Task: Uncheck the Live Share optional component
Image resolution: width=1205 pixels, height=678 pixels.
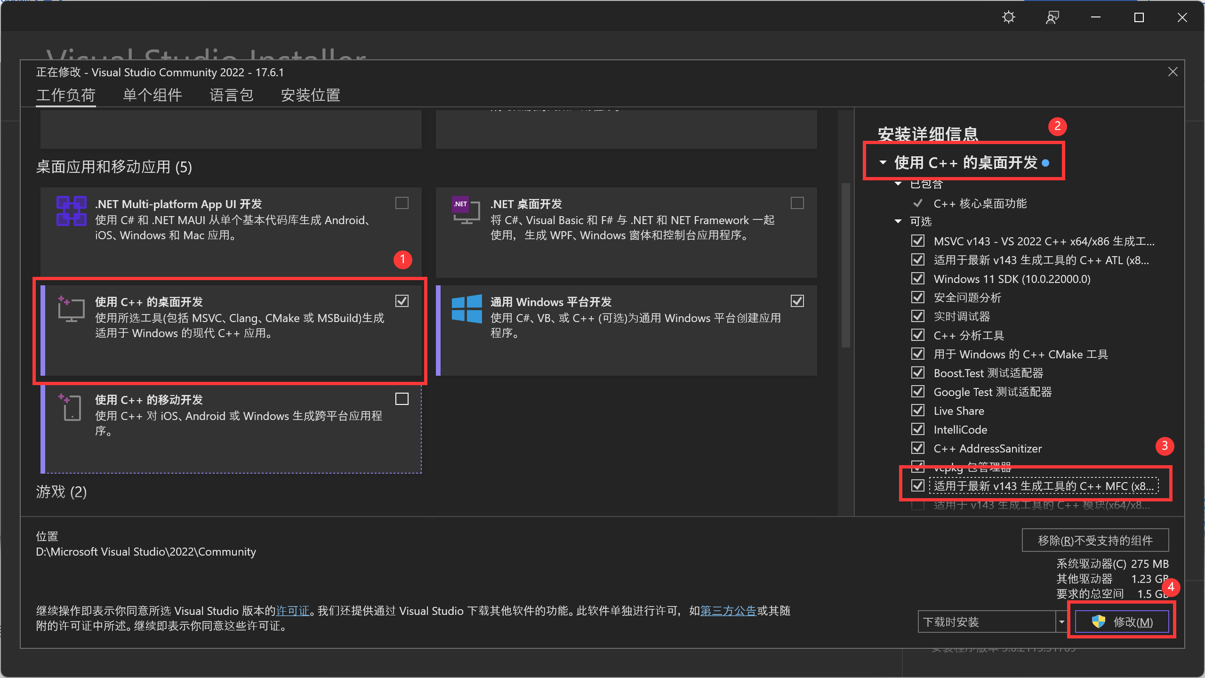Action: [917, 411]
